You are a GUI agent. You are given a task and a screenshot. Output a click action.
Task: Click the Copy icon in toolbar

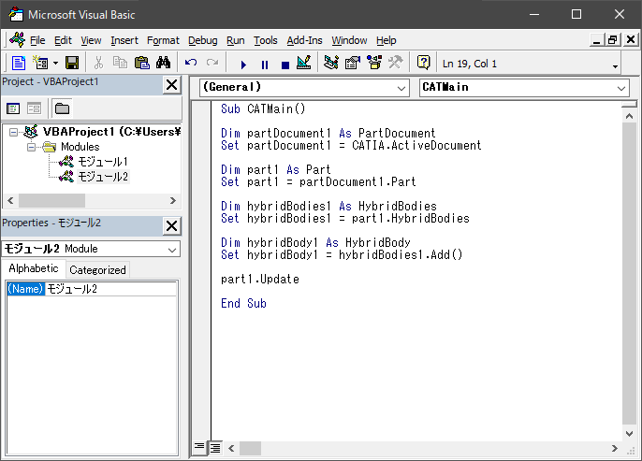click(x=120, y=63)
